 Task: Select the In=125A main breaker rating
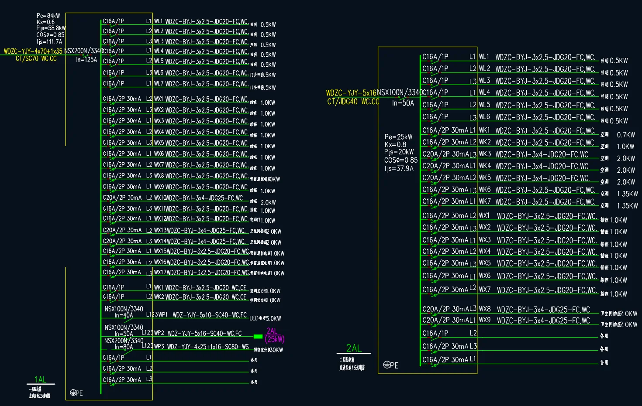pos(86,60)
